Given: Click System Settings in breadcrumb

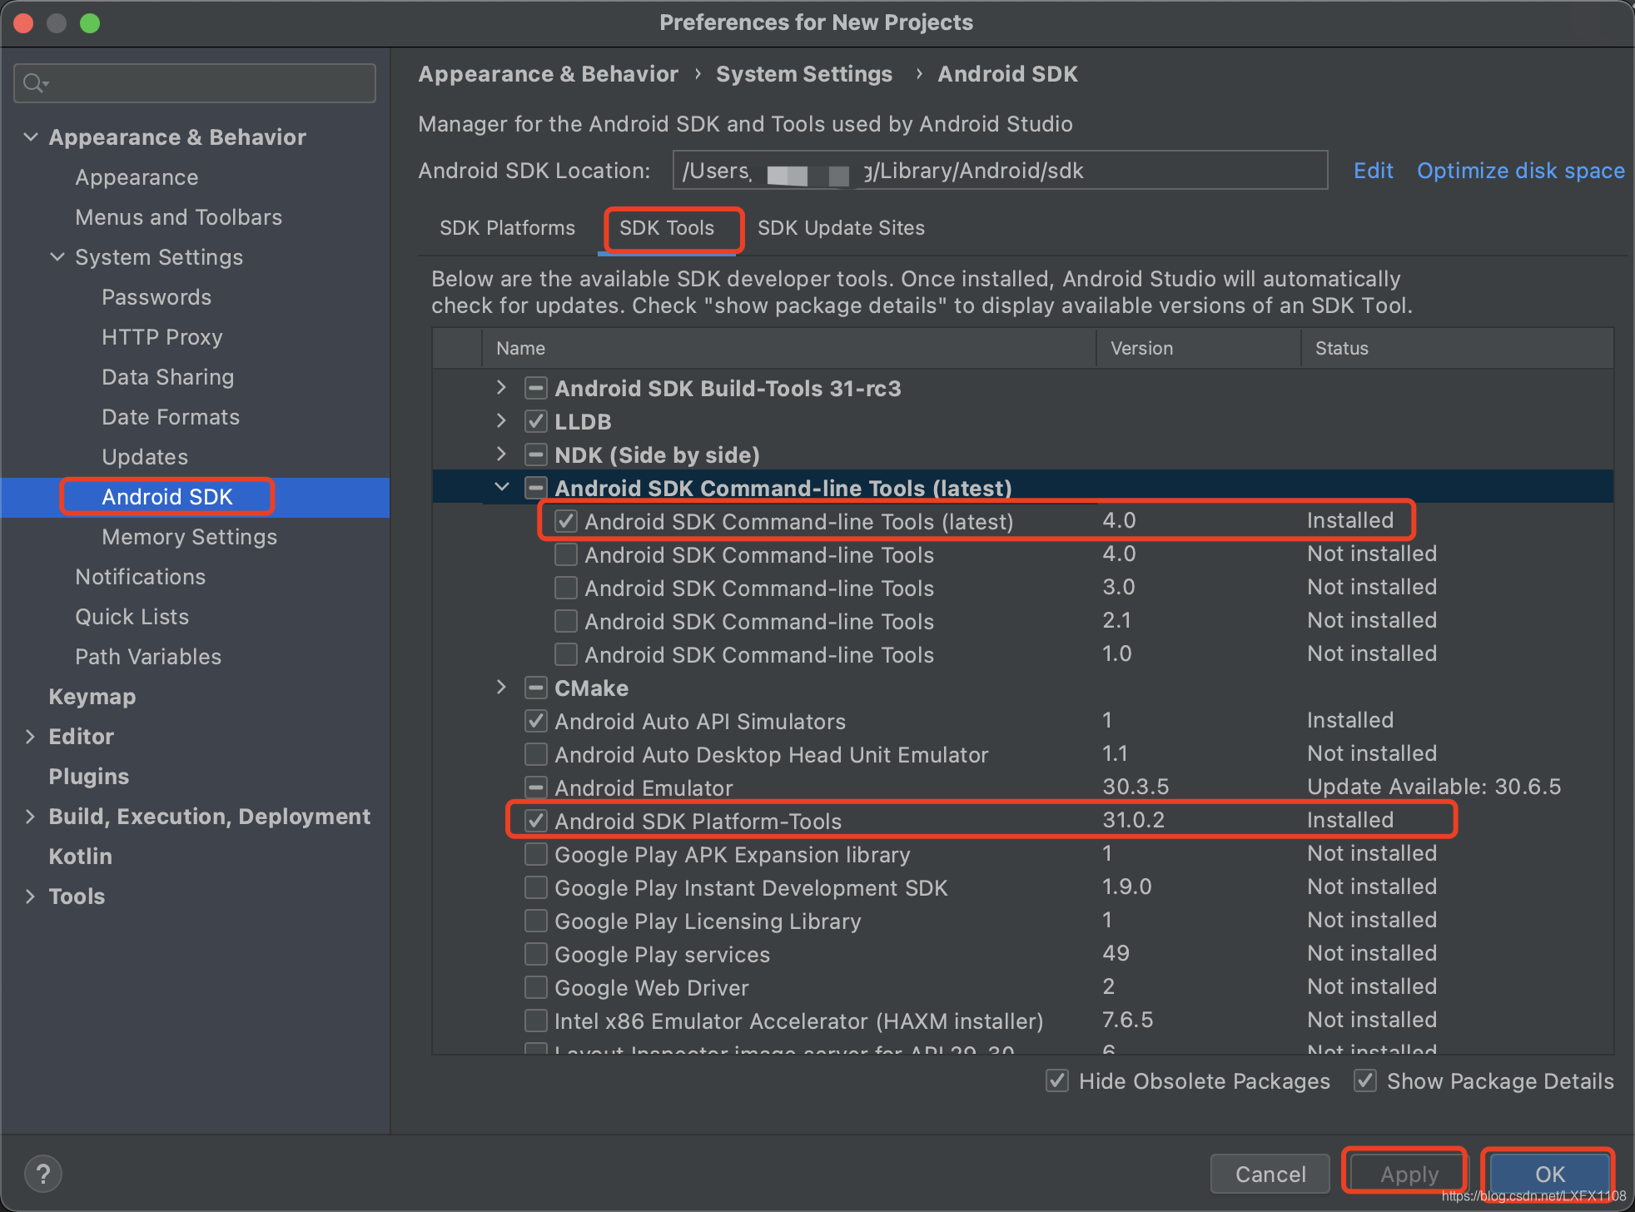Looking at the screenshot, I should [x=803, y=74].
